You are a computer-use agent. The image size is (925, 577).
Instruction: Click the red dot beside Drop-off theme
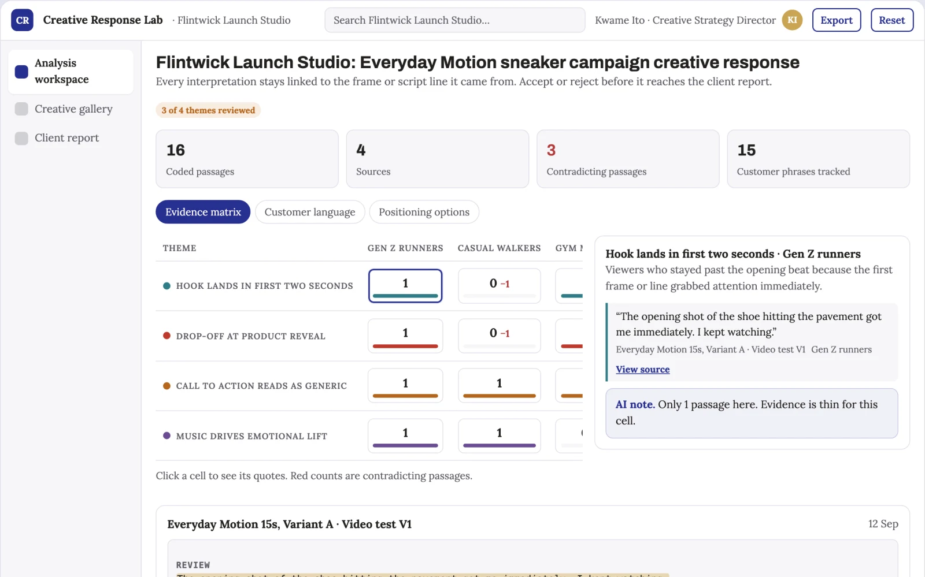166,336
